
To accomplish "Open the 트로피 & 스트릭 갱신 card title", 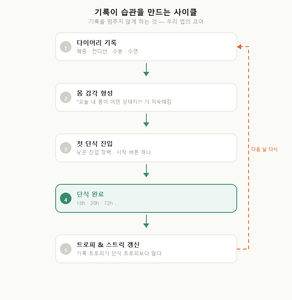I will coord(108,245).
